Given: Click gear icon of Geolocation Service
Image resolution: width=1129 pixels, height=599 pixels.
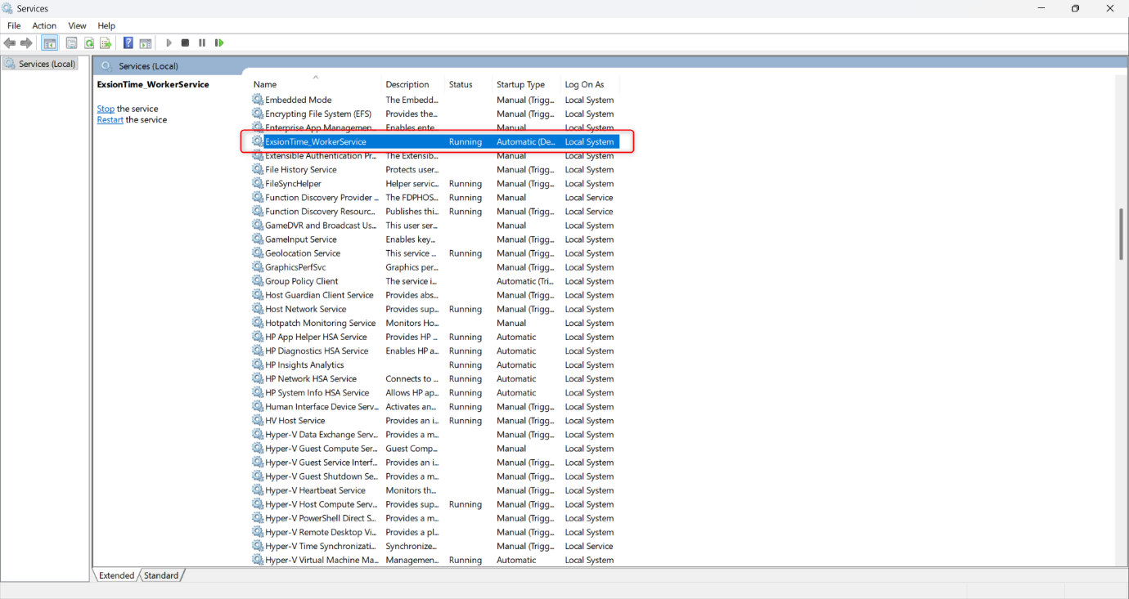Looking at the screenshot, I should (x=258, y=253).
